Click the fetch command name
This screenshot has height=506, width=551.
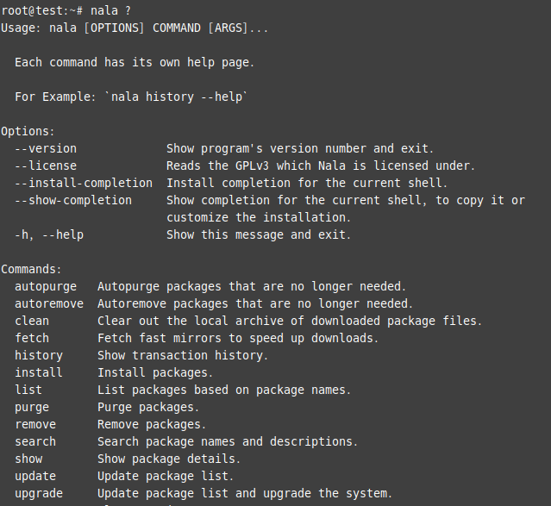(x=32, y=338)
